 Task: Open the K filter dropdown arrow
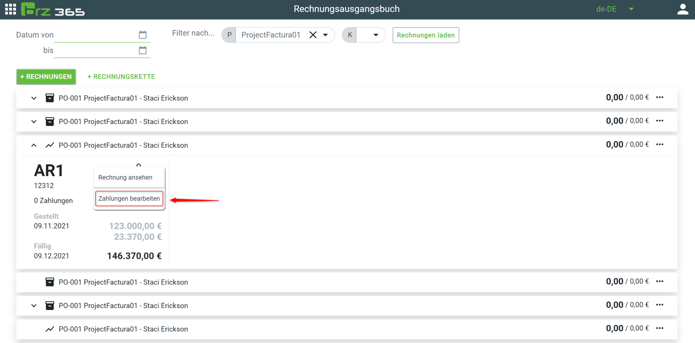(x=376, y=35)
